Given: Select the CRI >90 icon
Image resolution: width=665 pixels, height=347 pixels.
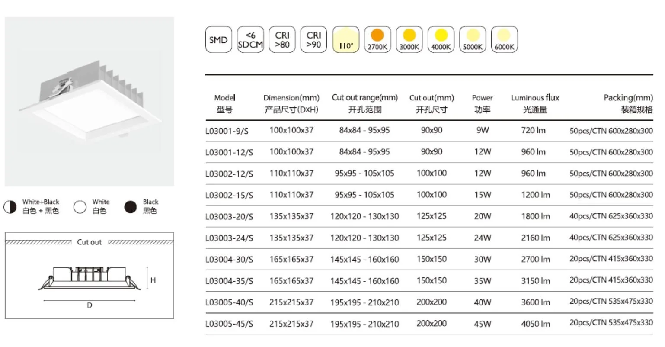Looking at the screenshot, I should (313, 40).
